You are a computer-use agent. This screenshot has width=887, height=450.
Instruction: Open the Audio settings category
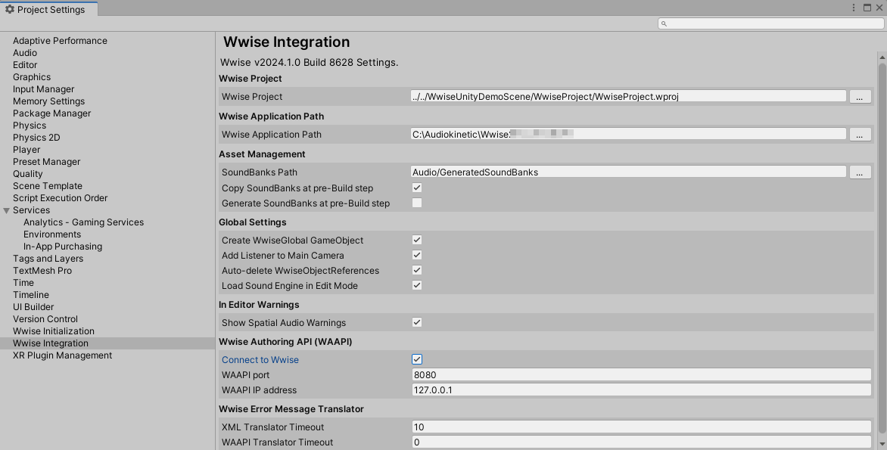click(x=25, y=53)
